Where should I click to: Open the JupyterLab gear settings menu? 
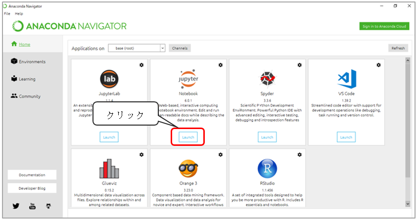(141, 65)
